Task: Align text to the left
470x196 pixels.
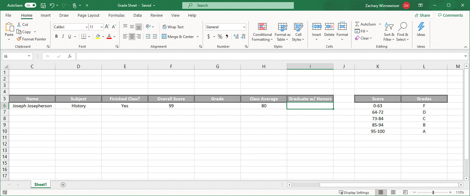Action: coord(125,36)
